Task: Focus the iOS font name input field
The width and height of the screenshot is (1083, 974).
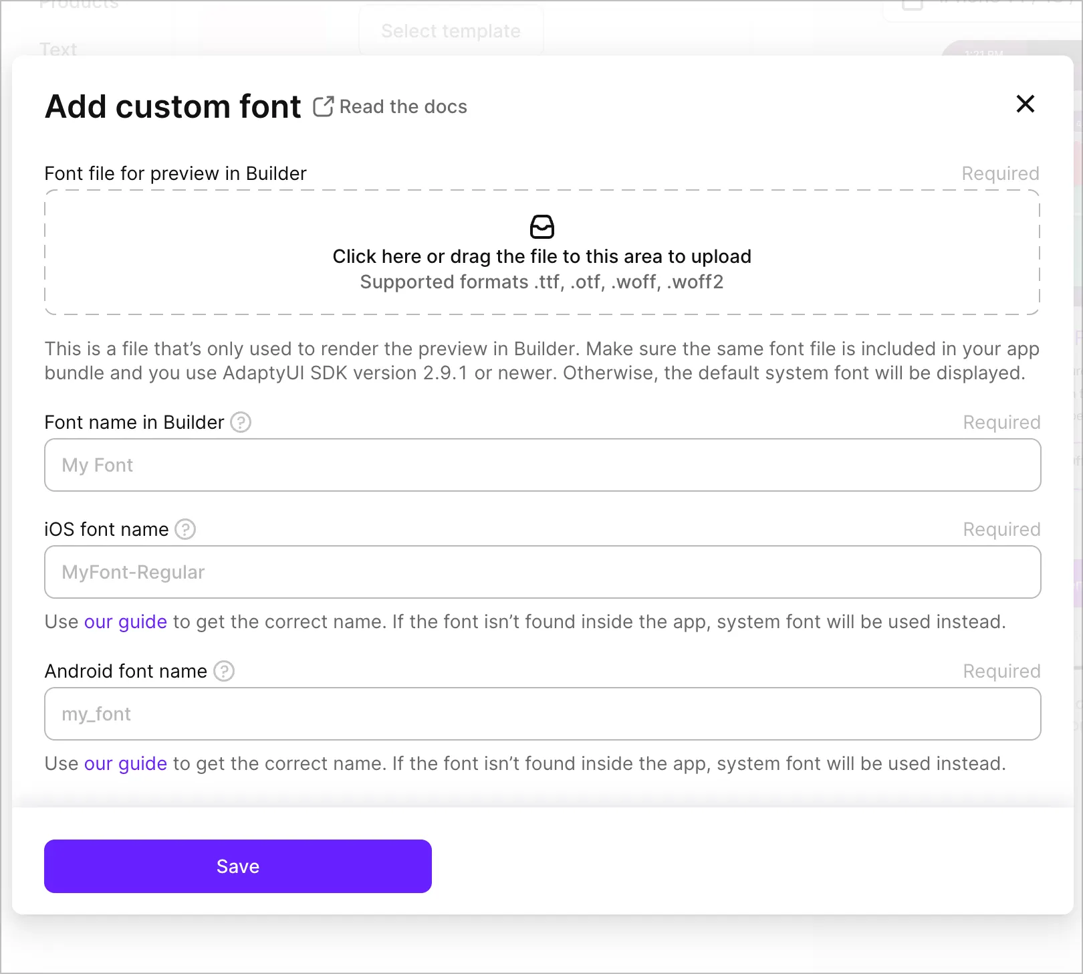Action: coord(541,572)
